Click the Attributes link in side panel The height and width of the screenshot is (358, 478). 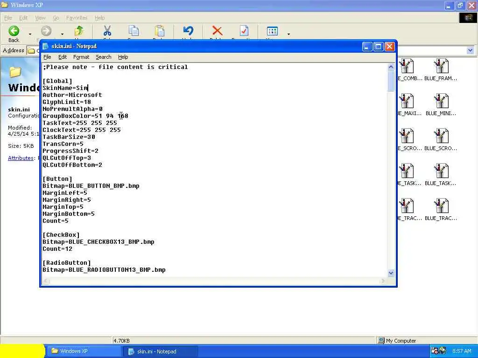21,158
